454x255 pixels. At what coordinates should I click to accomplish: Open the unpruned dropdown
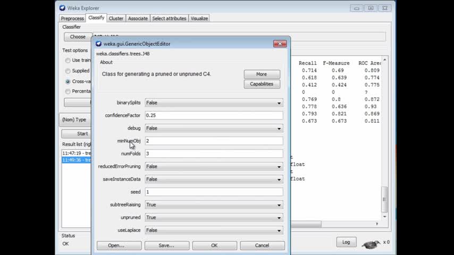point(214,217)
